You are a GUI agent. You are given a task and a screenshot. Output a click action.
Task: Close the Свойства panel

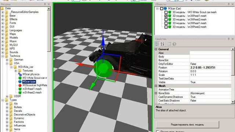tap(232, 39)
